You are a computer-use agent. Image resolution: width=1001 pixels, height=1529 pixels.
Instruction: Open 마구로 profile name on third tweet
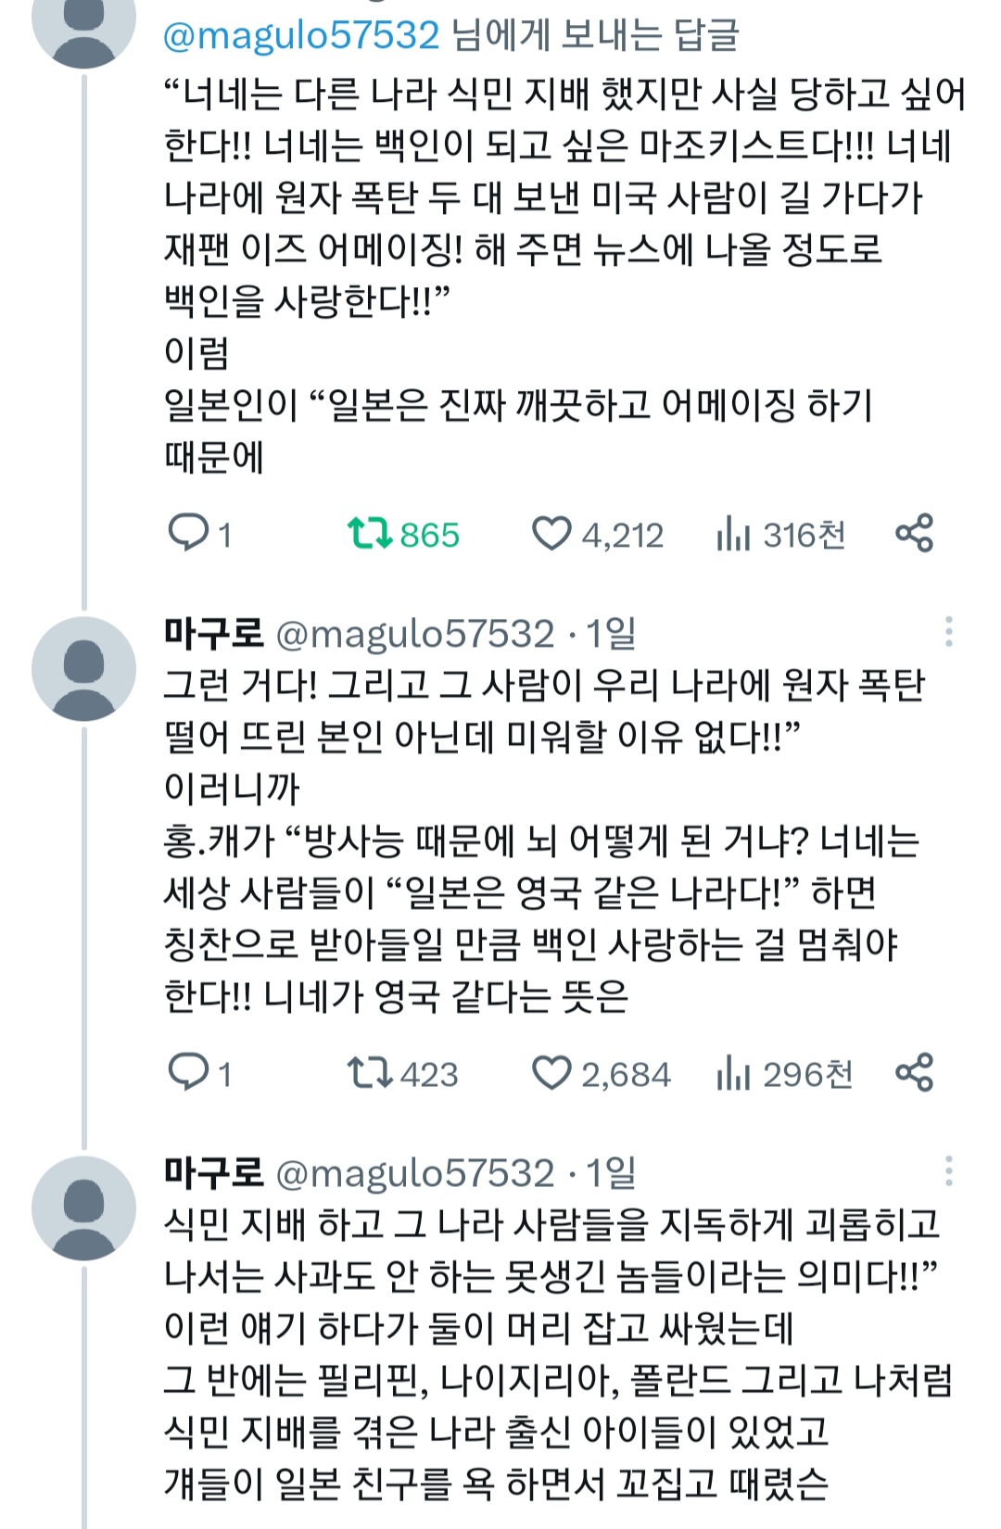pyautogui.click(x=214, y=1173)
